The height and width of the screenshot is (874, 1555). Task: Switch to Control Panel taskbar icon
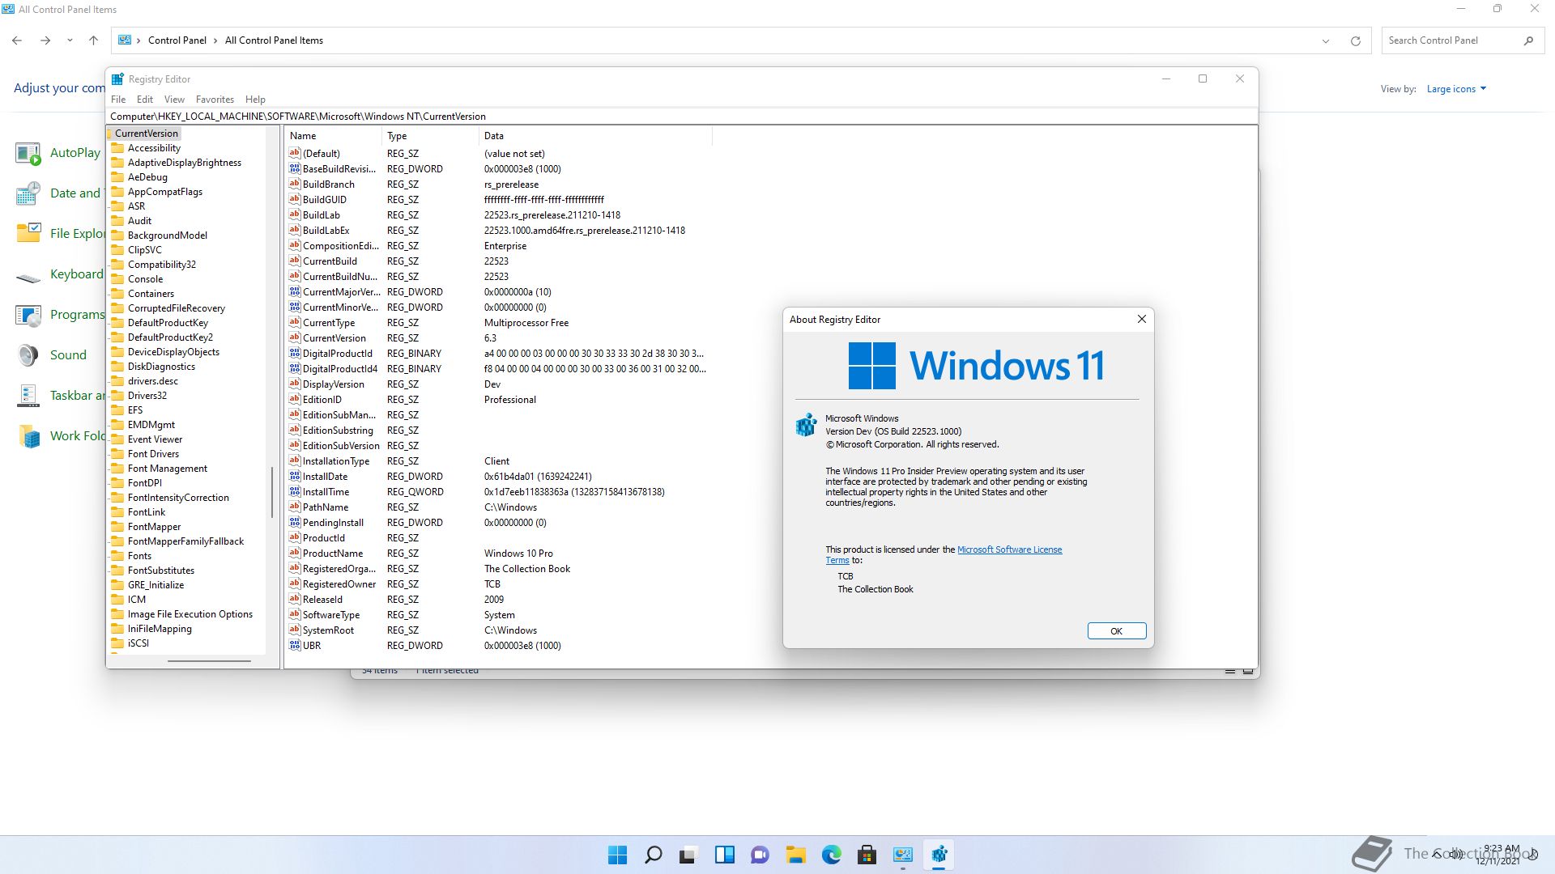point(902,855)
